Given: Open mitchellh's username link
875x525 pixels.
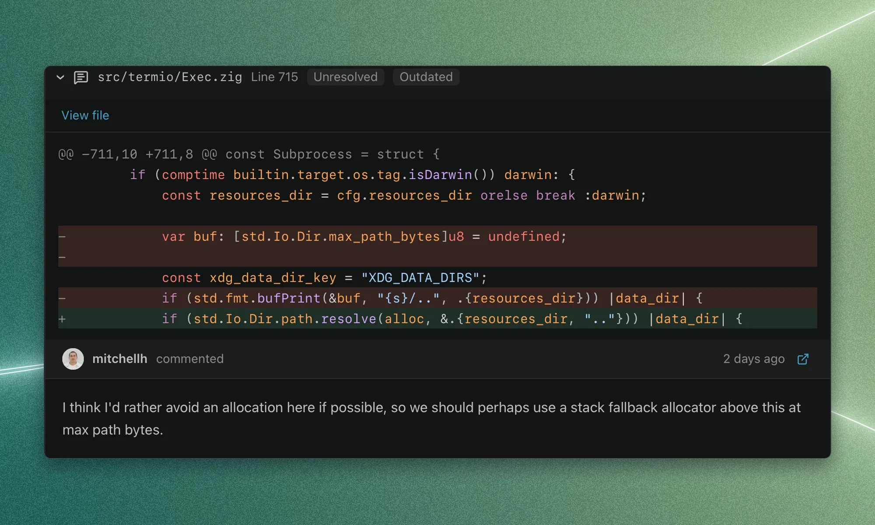Looking at the screenshot, I should coord(120,359).
